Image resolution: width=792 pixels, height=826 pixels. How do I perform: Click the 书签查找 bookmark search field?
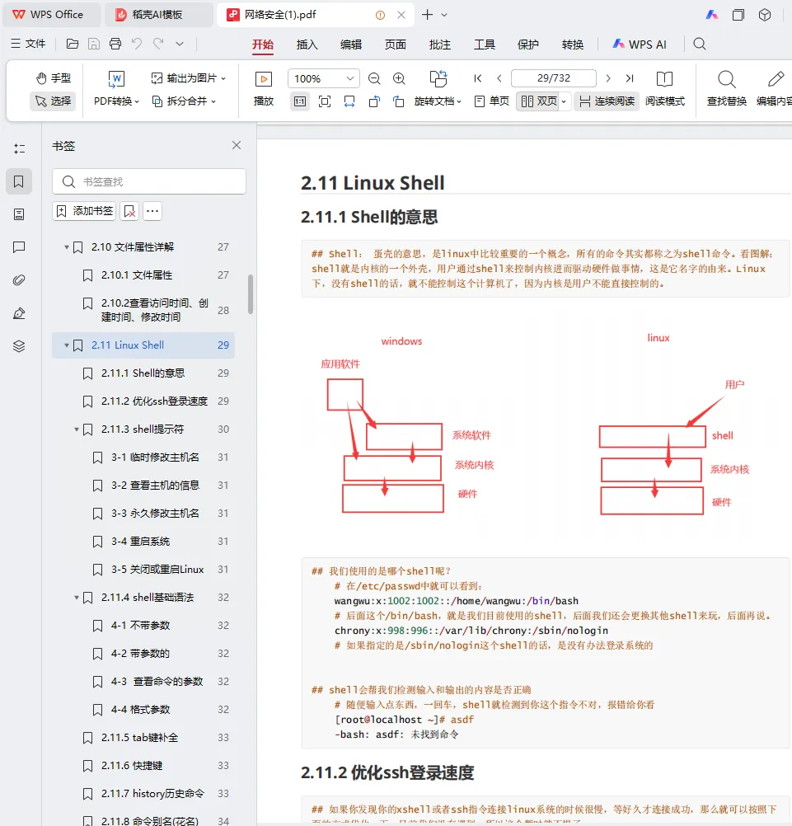[149, 181]
